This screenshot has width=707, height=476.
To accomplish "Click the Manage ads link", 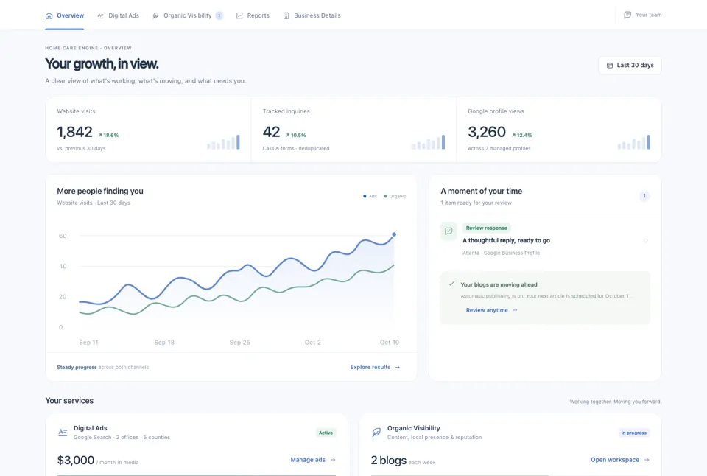I will pos(313,460).
